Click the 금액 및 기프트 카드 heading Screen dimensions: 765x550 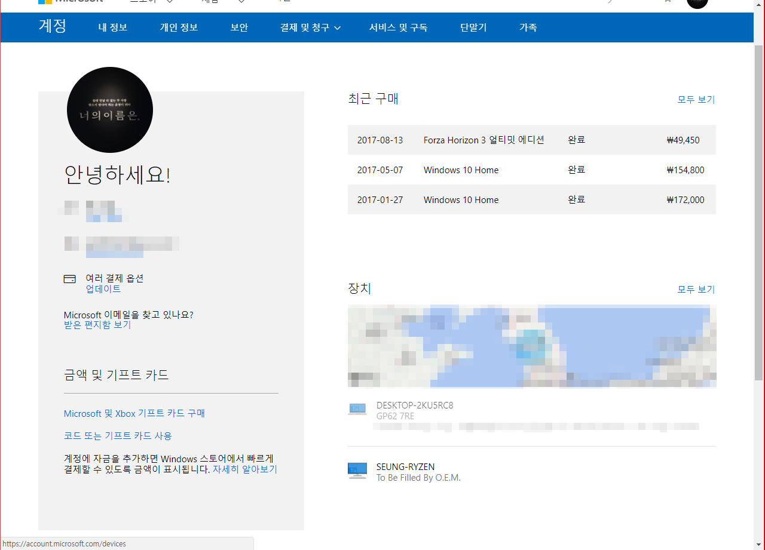point(117,375)
